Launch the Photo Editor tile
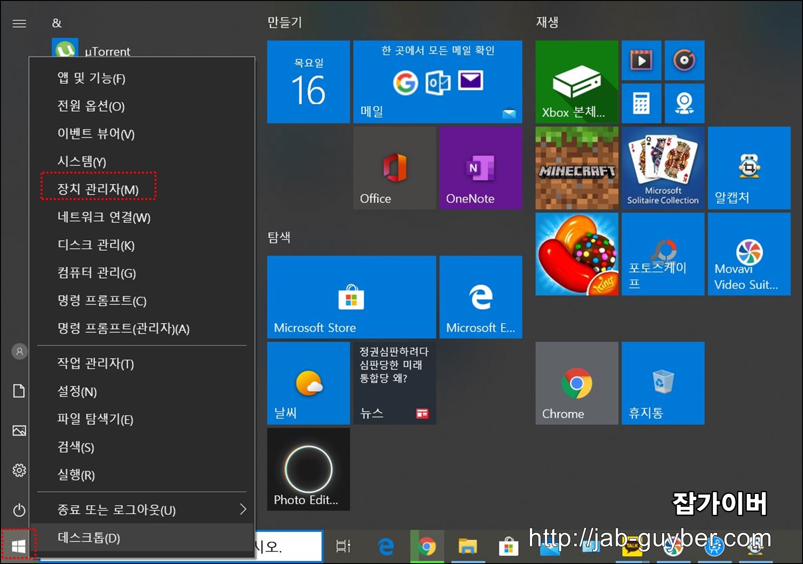 tap(308, 469)
